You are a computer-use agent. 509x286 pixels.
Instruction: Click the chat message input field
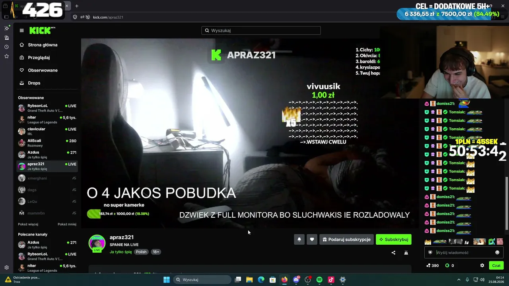point(464,253)
